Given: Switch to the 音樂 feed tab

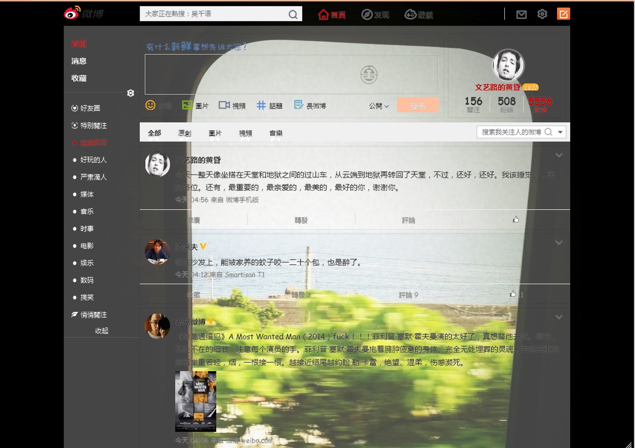Looking at the screenshot, I should [276, 133].
